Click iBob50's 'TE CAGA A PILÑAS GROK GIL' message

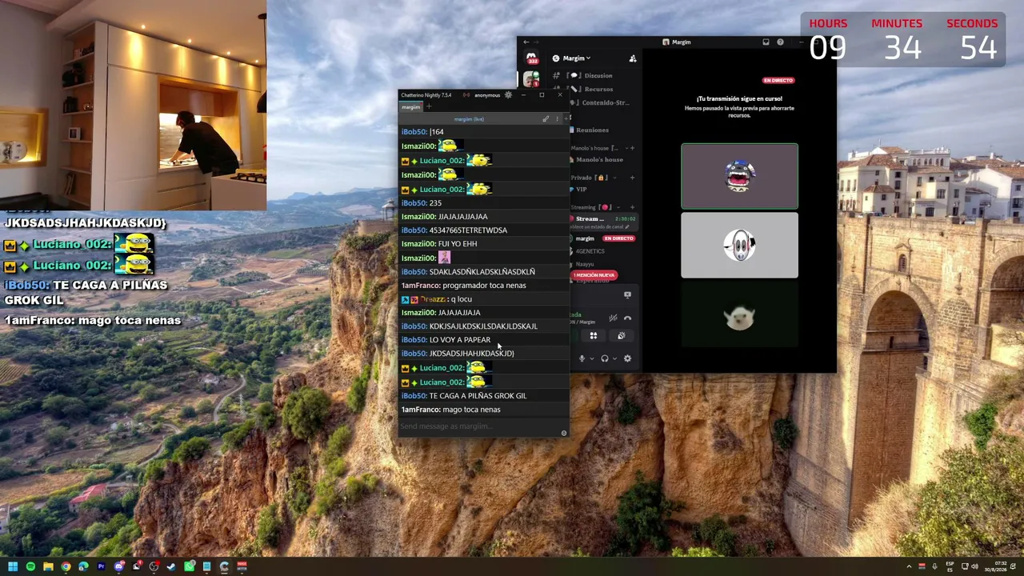click(478, 396)
